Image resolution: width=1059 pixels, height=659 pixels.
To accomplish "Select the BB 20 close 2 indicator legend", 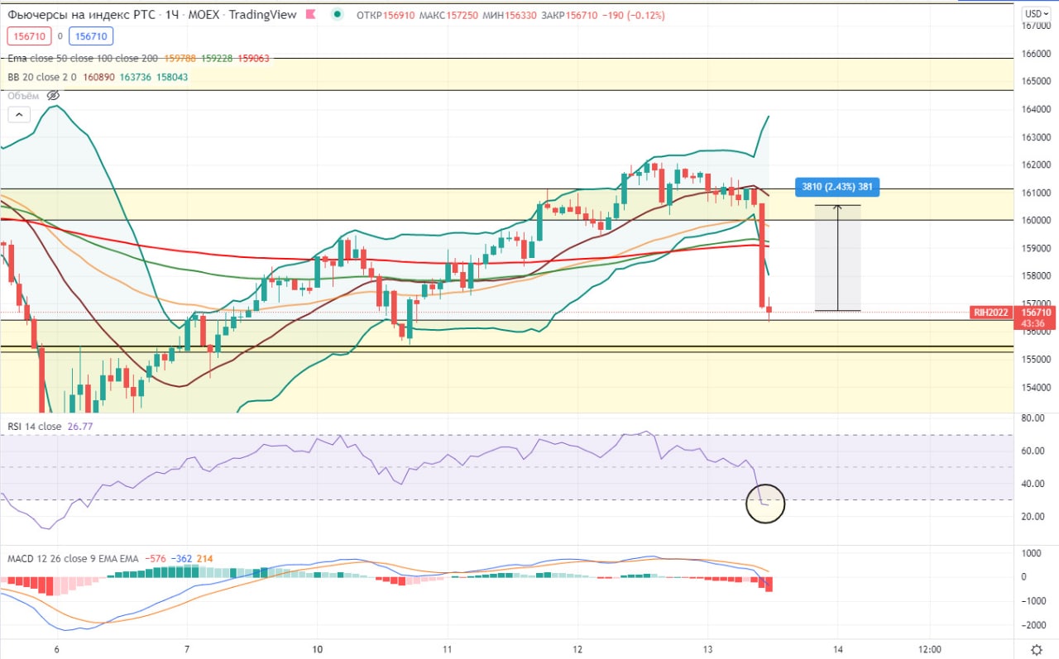I will tap(43, 77).
